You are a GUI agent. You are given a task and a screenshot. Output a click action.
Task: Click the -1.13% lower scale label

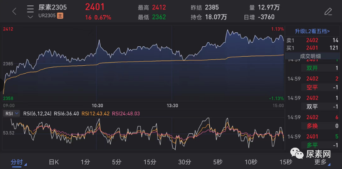276,99
